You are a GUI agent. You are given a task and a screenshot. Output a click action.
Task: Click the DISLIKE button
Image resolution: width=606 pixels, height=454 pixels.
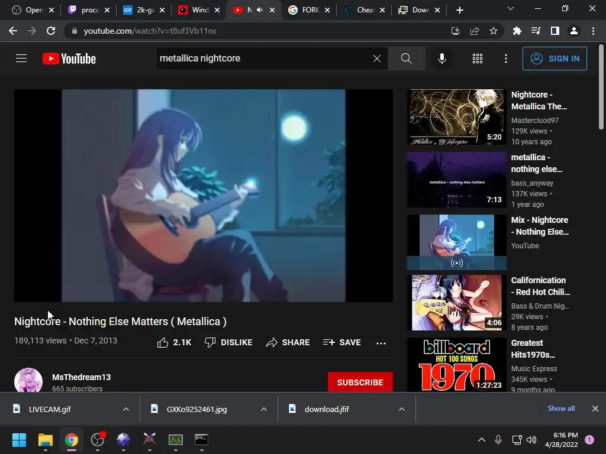pos(229,342)
